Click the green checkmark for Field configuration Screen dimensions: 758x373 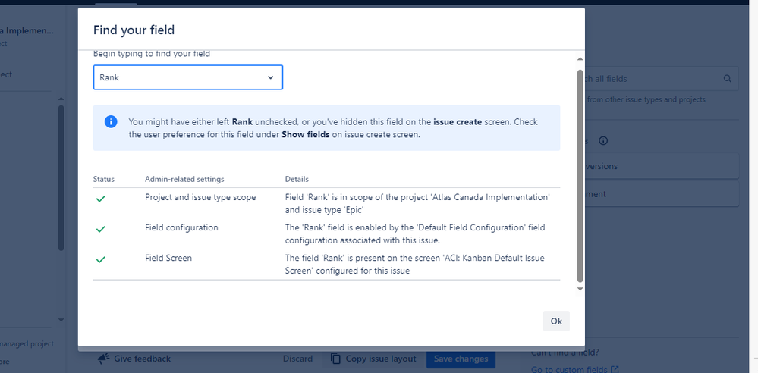click(x=101, y=229)
